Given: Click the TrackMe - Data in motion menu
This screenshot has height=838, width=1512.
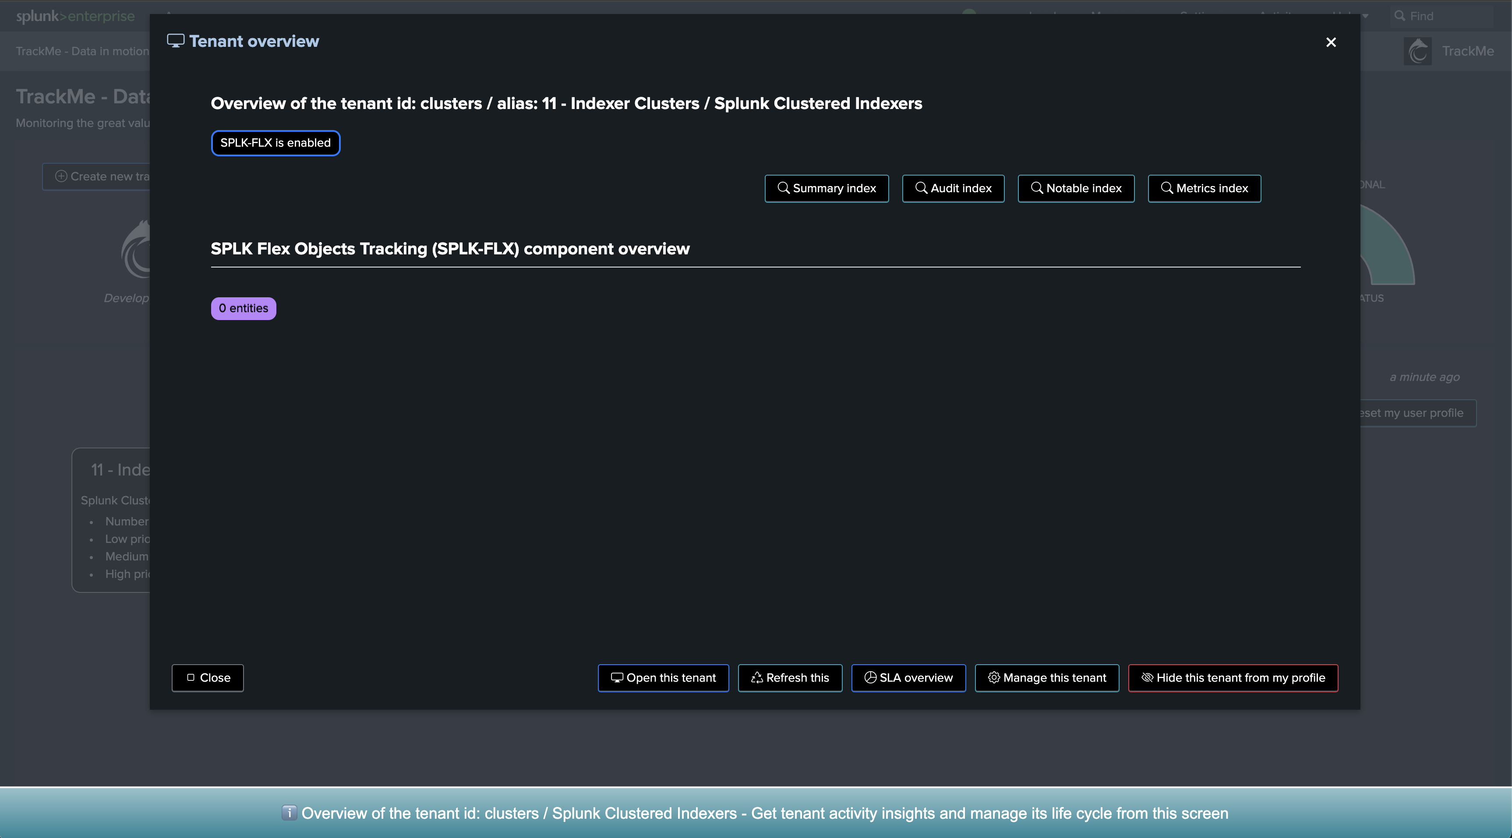Looking at the screenshot, I should [82, 51].
